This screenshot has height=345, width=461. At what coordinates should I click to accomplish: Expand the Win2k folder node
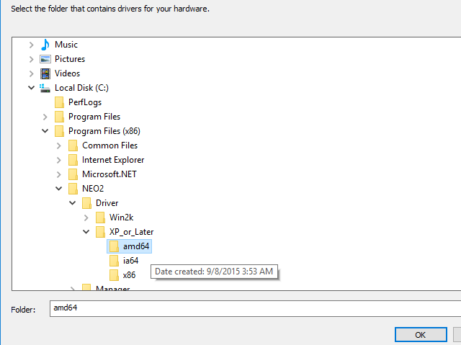(x=86, y=218)
